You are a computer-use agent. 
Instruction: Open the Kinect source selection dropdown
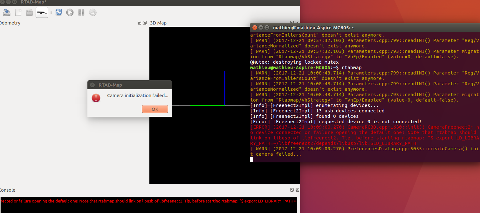[x=42, y=12]
